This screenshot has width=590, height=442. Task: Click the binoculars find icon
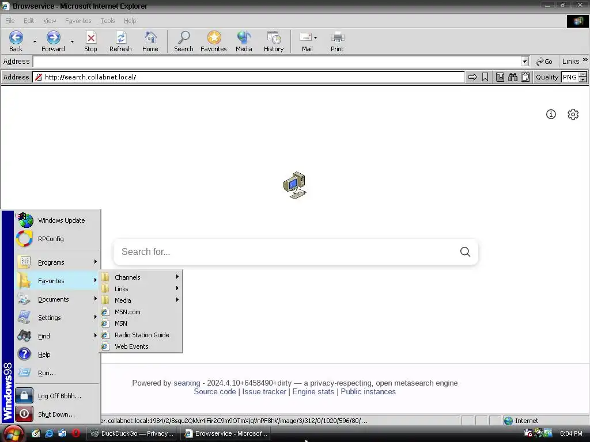tap(512, 77)
